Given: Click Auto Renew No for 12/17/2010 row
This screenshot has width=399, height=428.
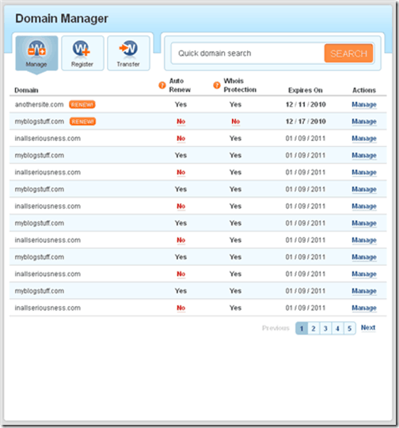Looking at the screenshot, I should 181,122.
